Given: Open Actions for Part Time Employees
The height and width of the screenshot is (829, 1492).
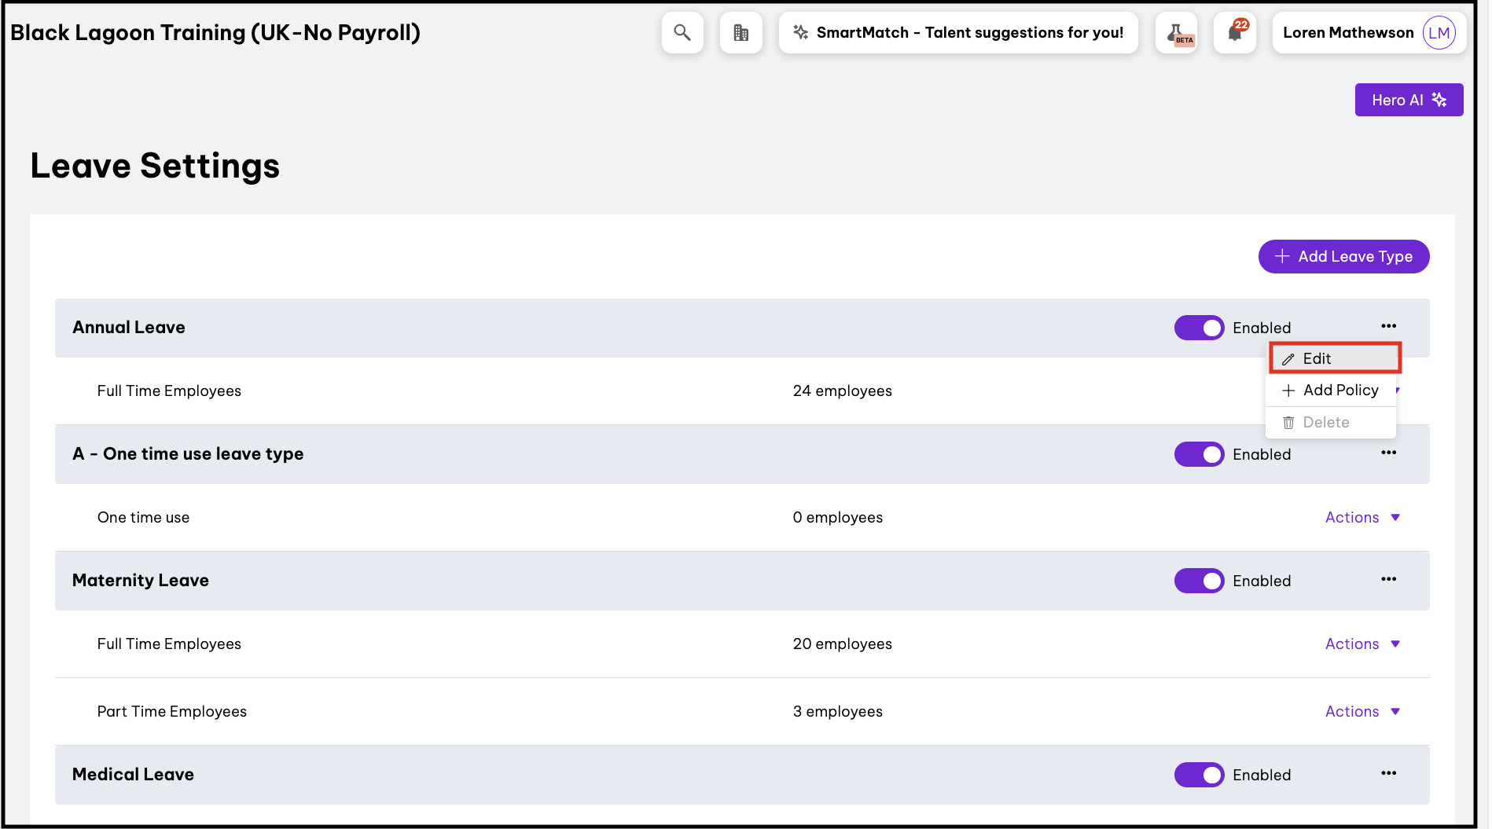Looking at the screenshot, I should (1362, 711).
